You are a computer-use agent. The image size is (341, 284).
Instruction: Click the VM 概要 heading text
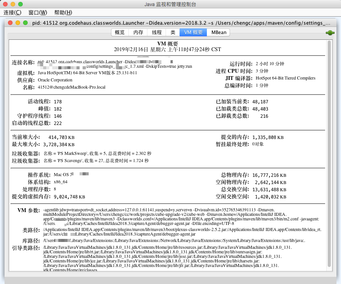click(x=168, y=44)
